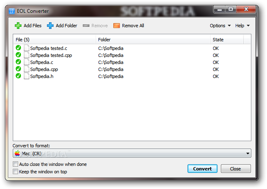Click the OK state of Softpedia.cpp

point(215,69)
